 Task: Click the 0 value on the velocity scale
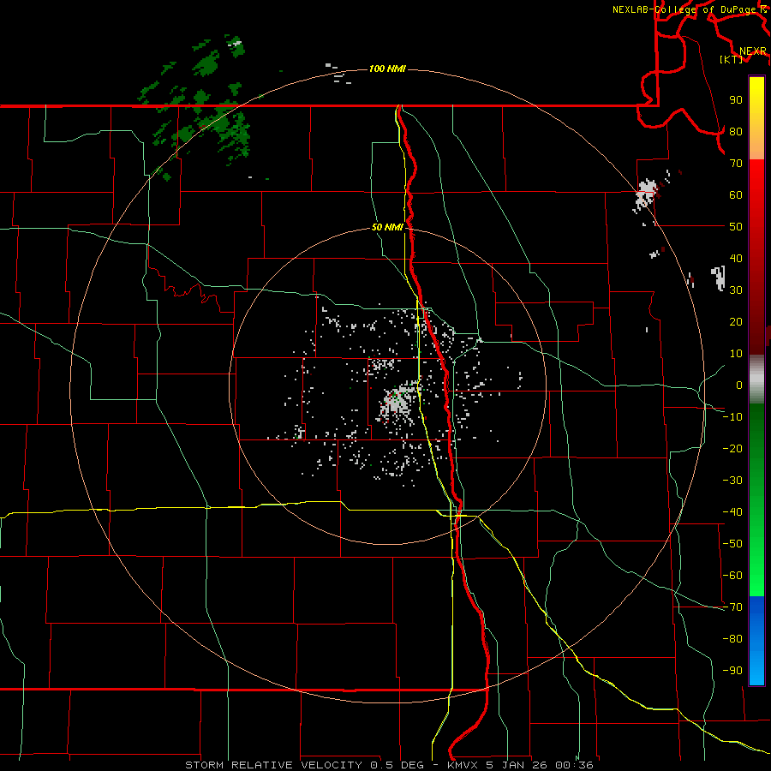coord(739,385)
